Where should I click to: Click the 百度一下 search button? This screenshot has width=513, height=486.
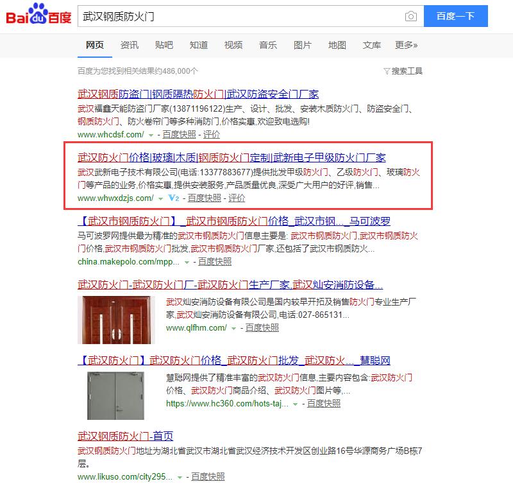pos(456,16)
